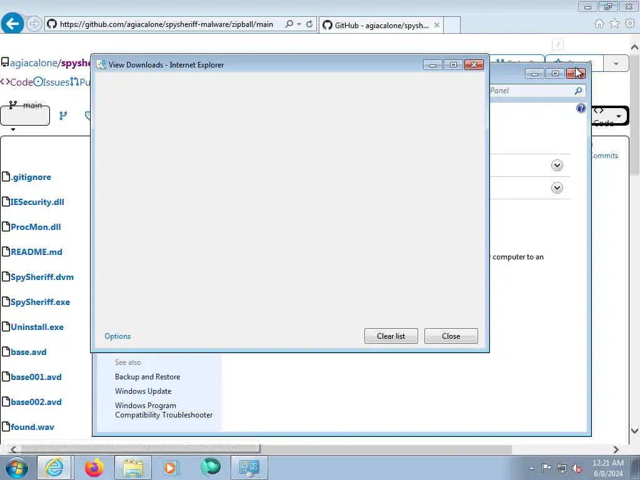Click the IE back arrow button
Image resolution: width=640 pixels, height=480 pixels.
click(x=12, y=24)
